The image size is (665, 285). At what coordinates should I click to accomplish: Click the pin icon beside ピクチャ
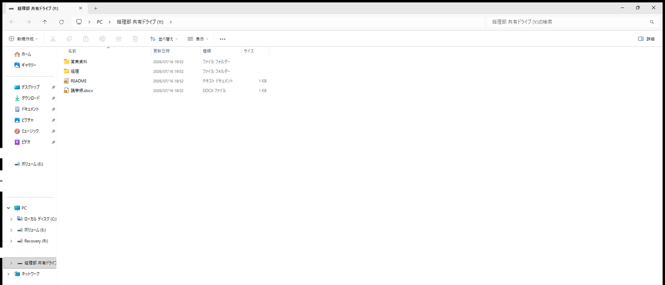point(53,120)
